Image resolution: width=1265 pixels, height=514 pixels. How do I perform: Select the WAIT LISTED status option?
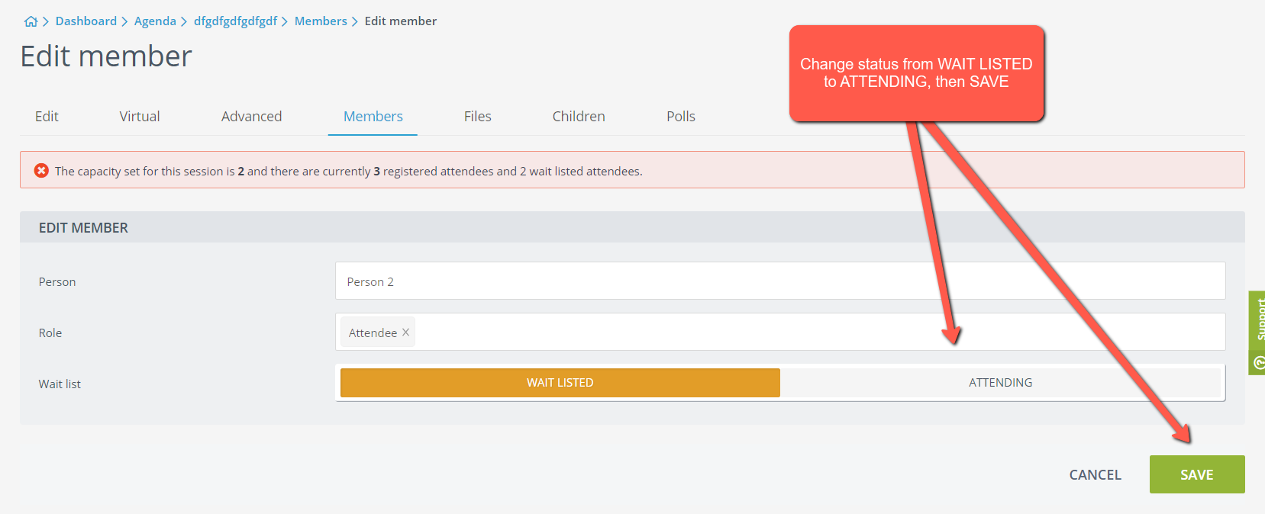click(560, 383)
